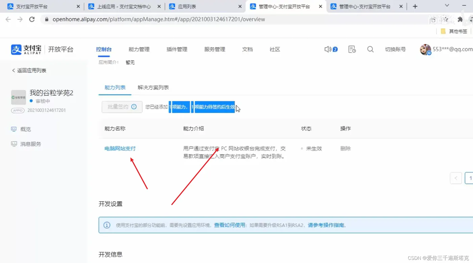Click 切换账号 to switch account
The image size is (473, 263).
coord(395,49)
